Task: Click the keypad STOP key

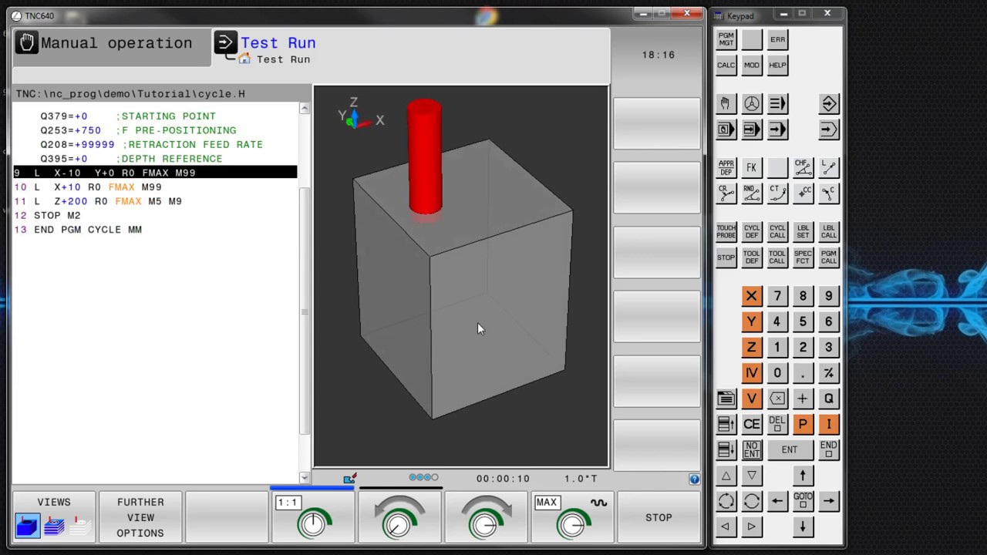Action: coord(726,257)
